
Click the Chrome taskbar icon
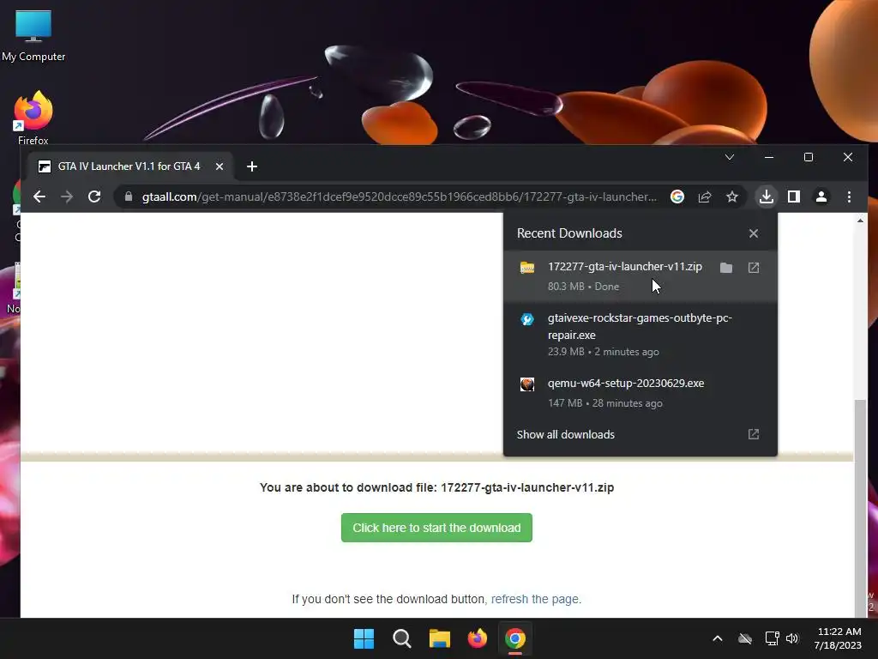[x=515, y=638]
